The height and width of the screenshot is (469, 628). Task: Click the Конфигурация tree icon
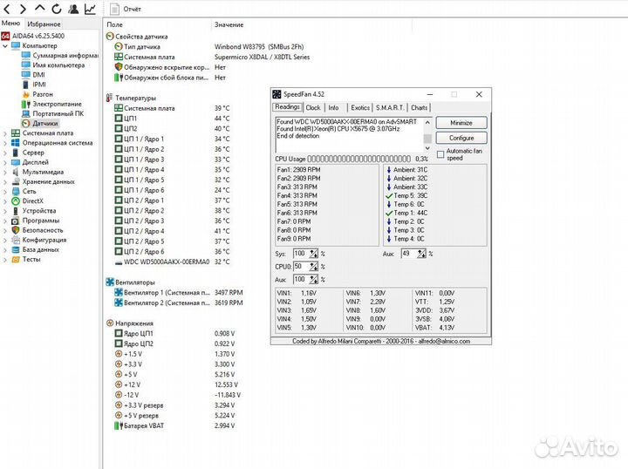pyautogui.click(x=16, y=240)
